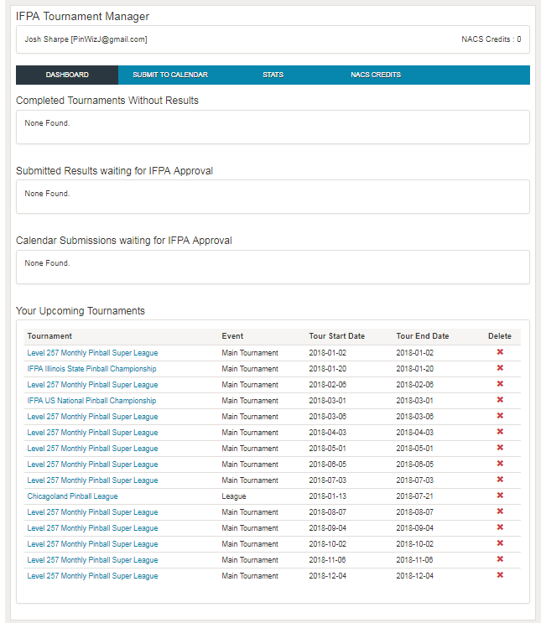
Task: Open IFPA Illinois State Pinball Championship link
Action: tap(91, 369)
